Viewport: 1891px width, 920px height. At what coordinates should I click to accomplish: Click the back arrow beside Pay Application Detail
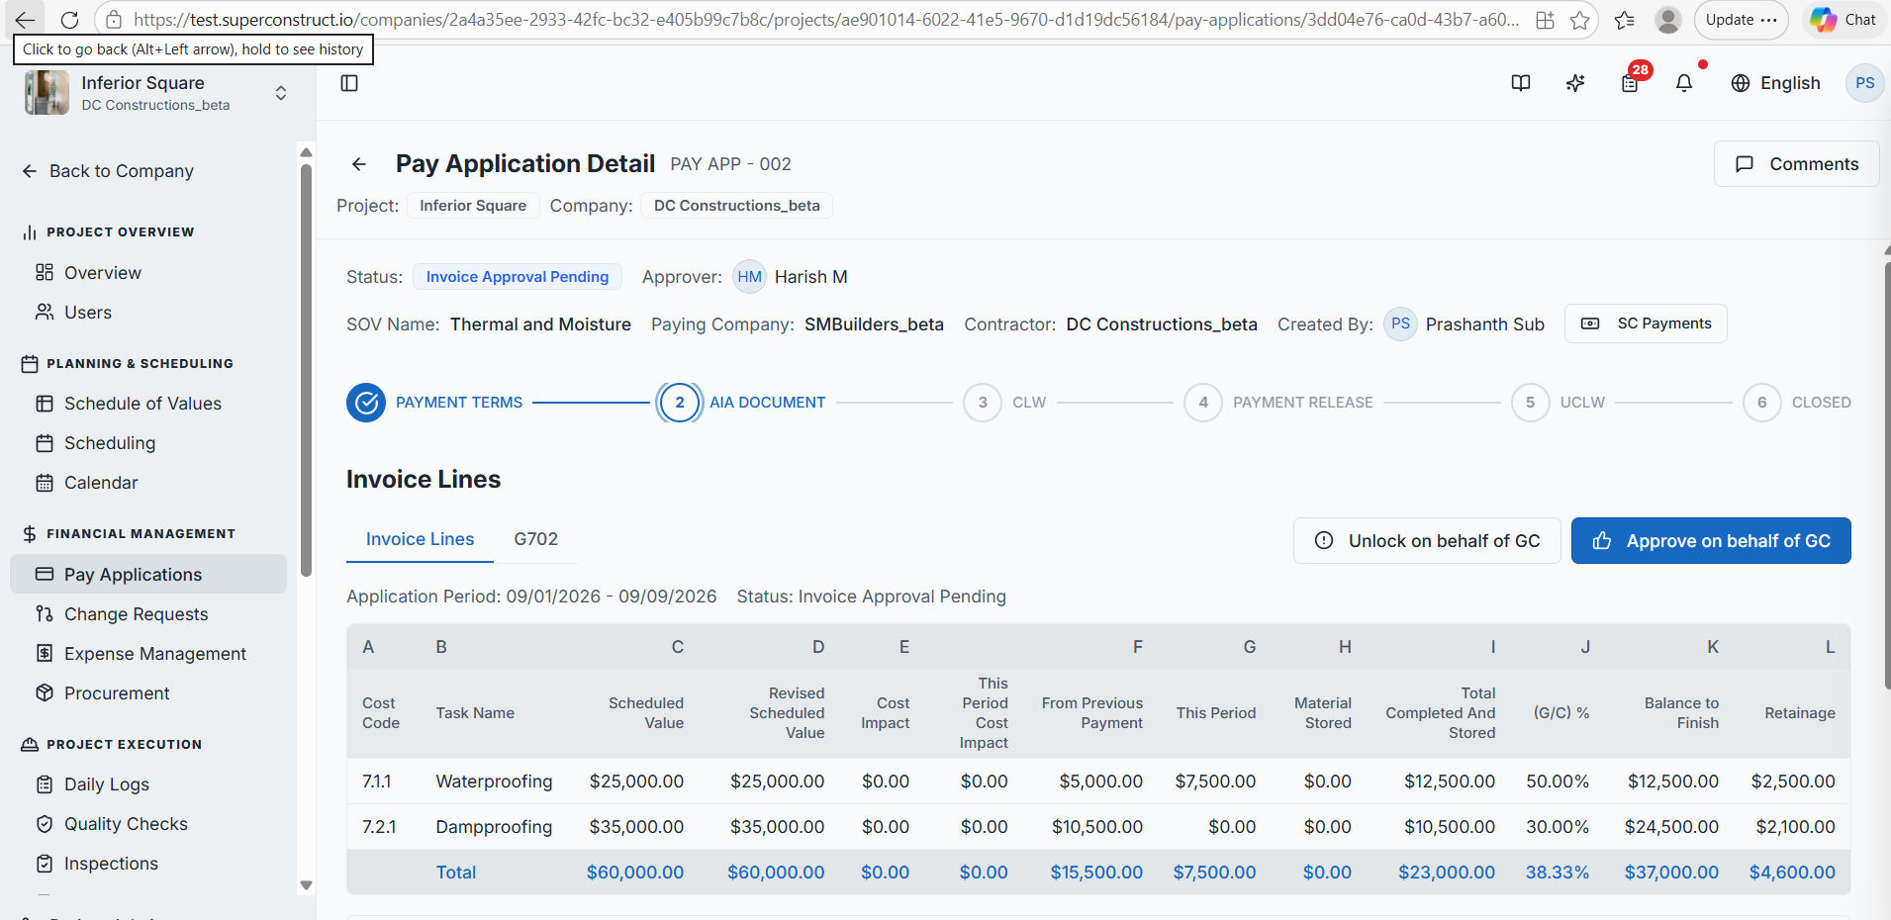coord(359,164)
